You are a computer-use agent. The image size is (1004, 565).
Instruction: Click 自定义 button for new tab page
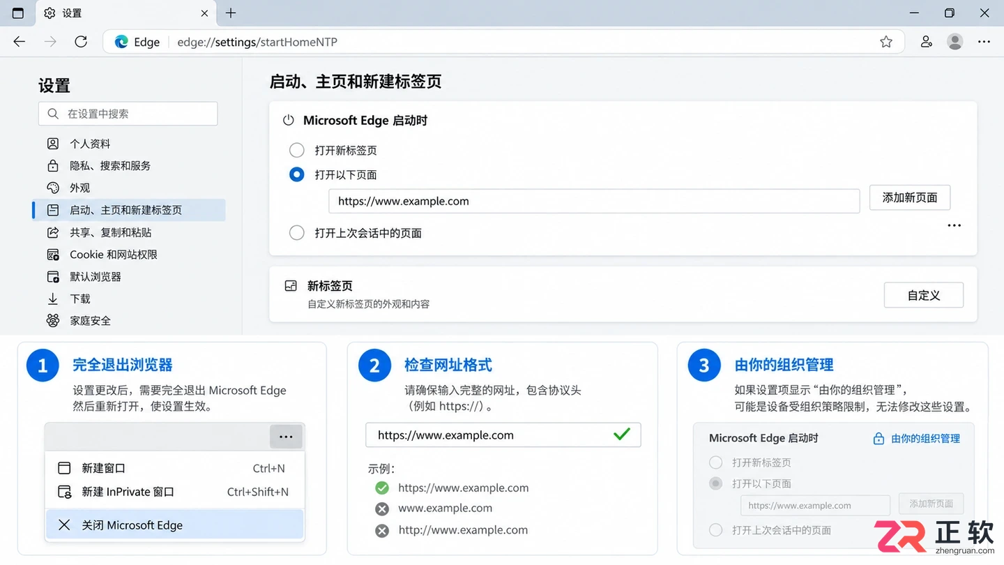pos(924,295)
